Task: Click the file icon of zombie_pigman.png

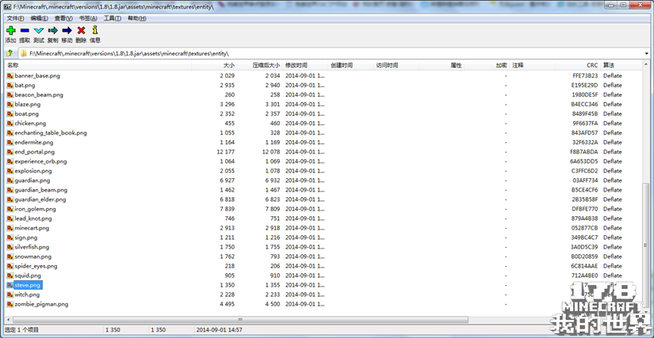Action: coord(10,304)
